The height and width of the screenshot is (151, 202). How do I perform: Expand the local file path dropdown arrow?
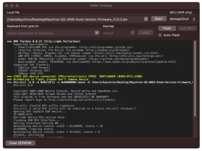tap(146, 19)
